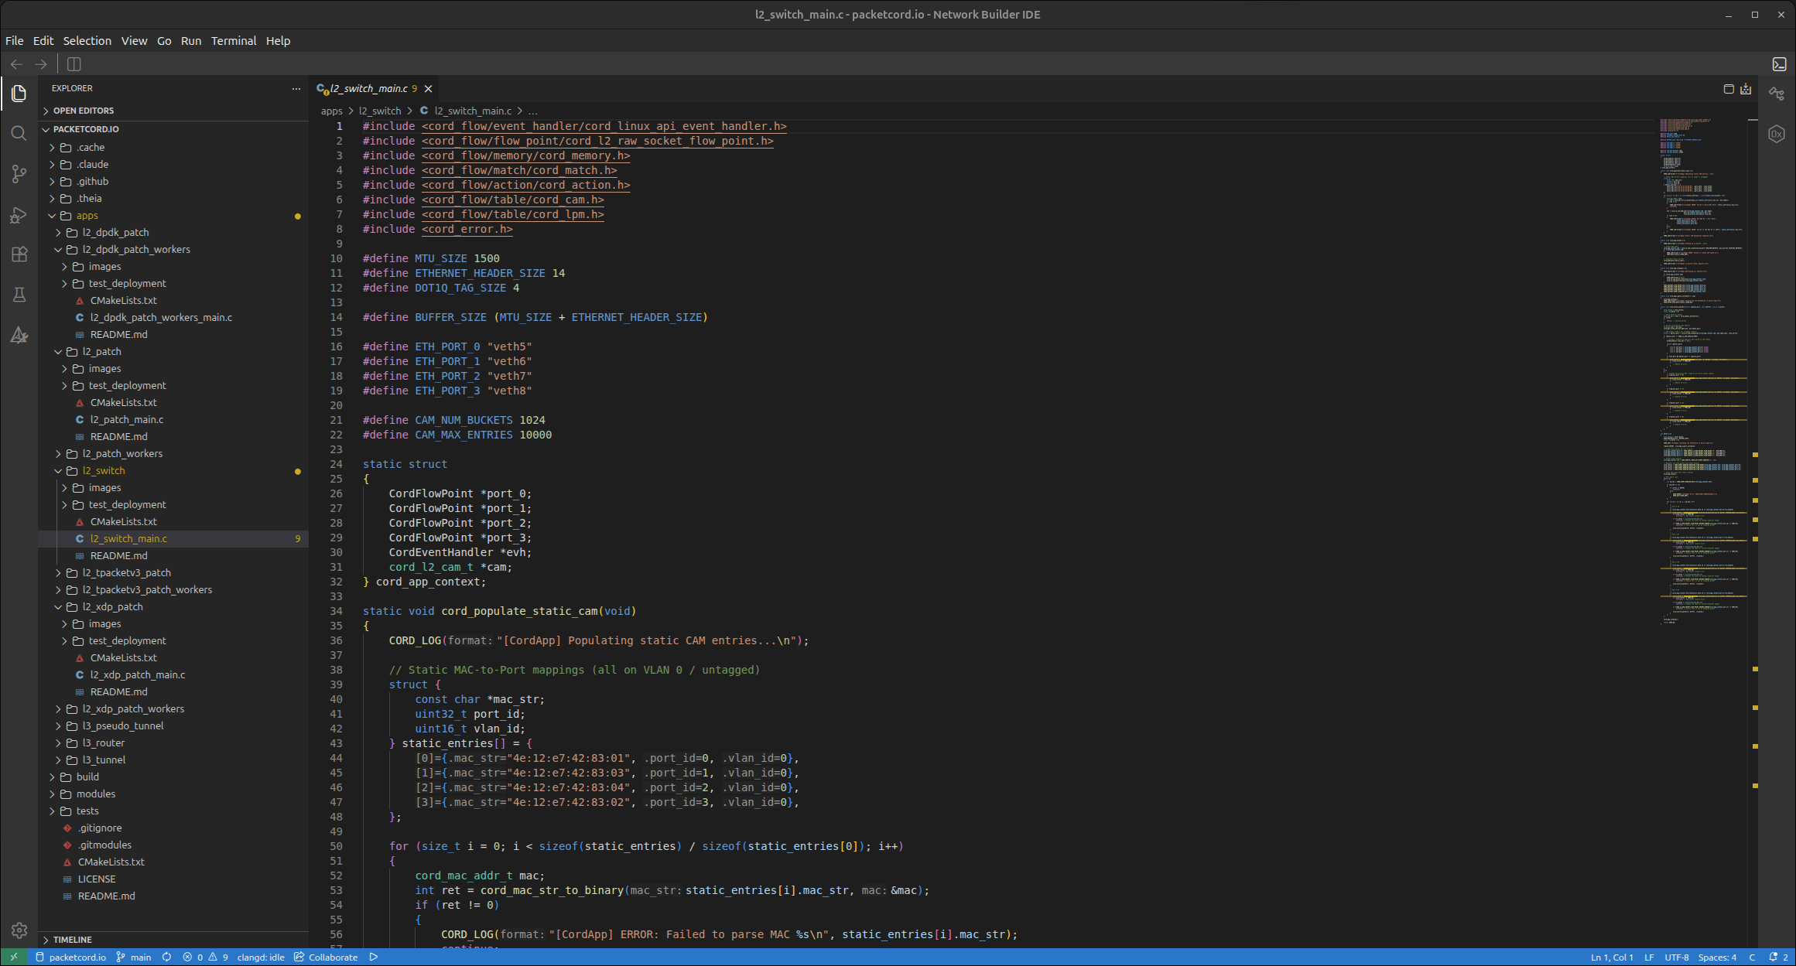Image resolution: width=1796 pixels, height=966 pixels.
Task: Expand the modules folder
Action: pos(173,794)
